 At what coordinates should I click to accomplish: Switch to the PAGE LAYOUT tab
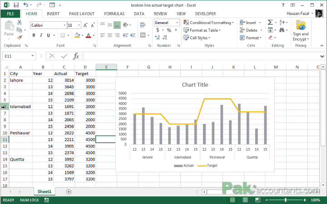[82, 14]
